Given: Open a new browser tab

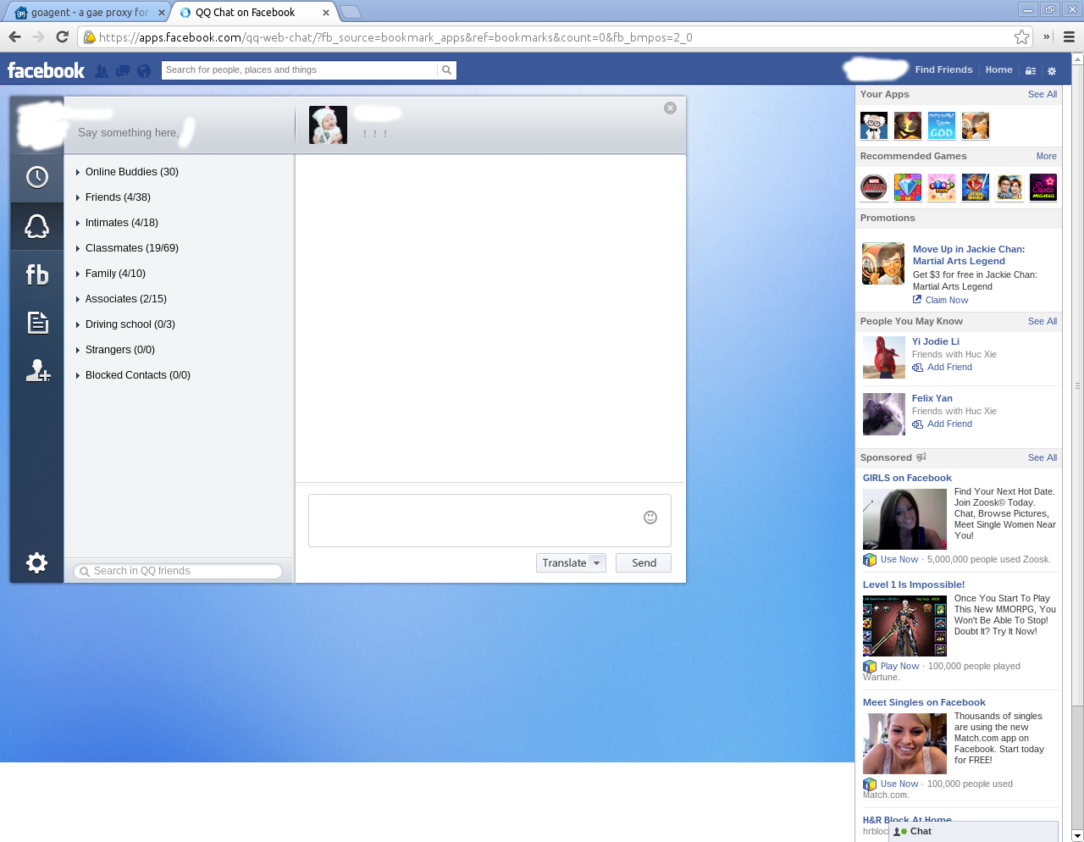Looking at the screenshot, I should [350, 12].
